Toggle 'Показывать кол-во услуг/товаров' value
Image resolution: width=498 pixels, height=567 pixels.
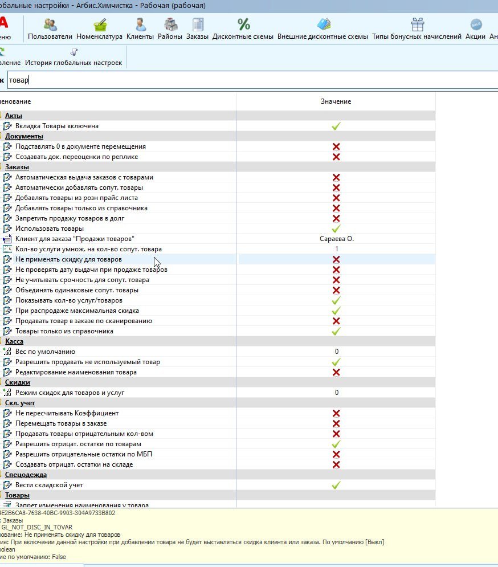tap(336, 300)
